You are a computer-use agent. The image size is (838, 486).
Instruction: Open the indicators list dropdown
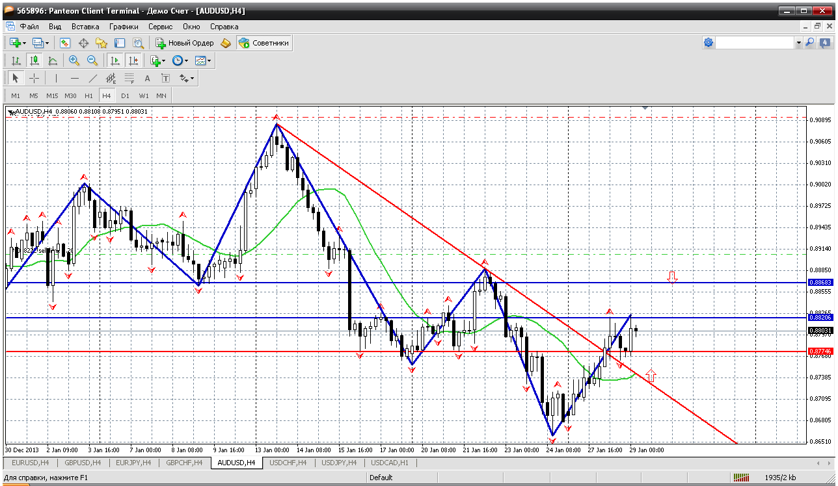click(157, 60)
